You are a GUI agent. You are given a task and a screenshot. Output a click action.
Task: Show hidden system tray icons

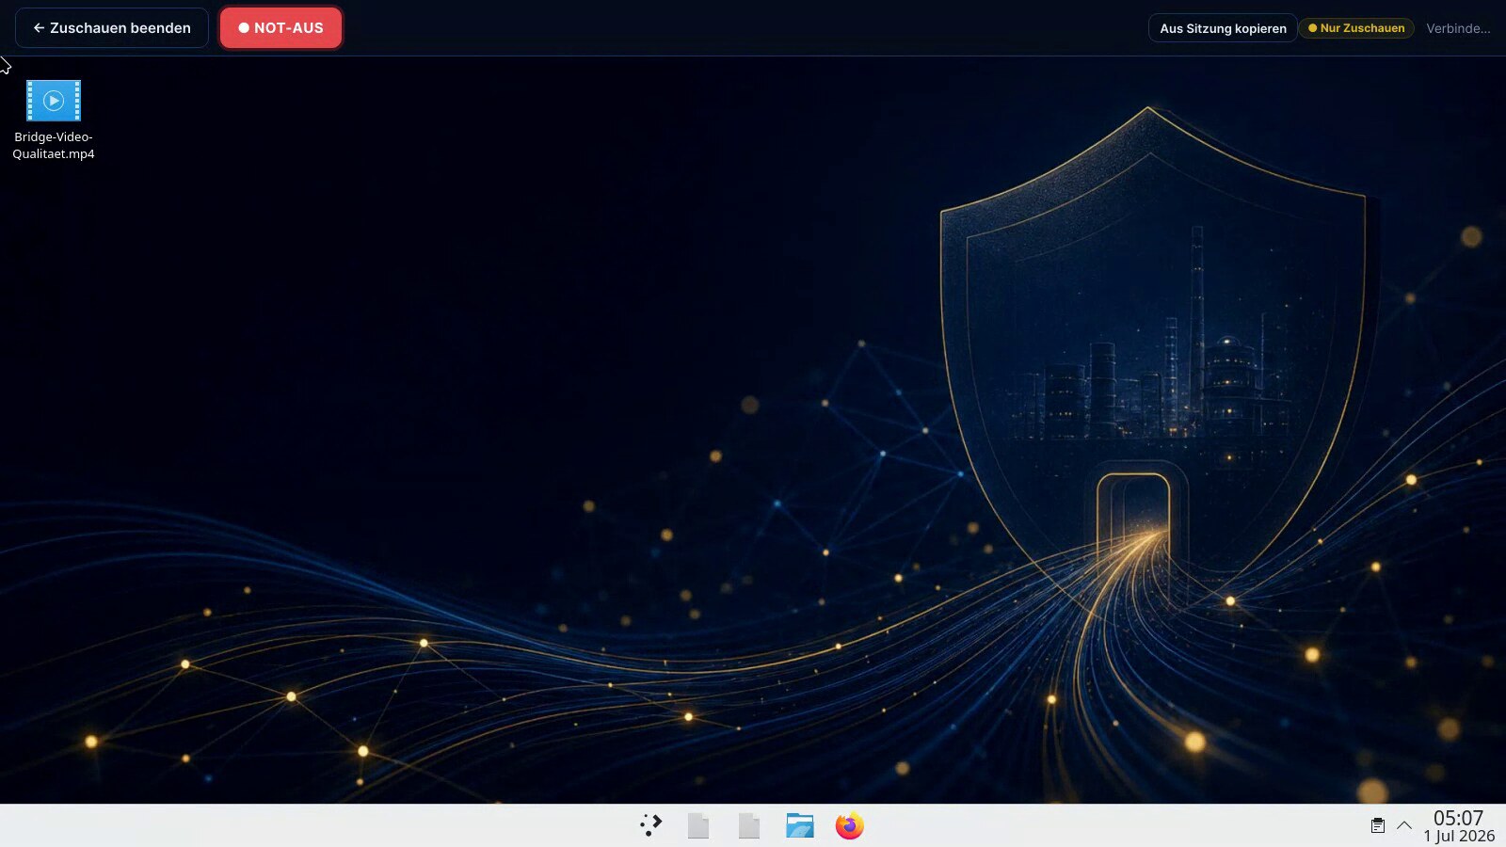click(1404, 825)
